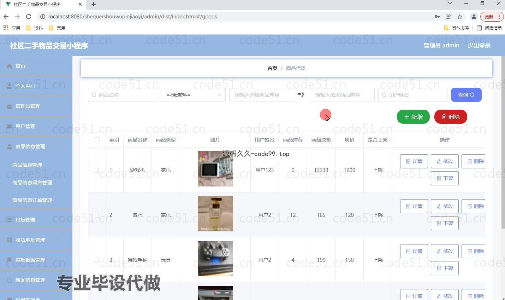Expand 基础数据管理 sidebar menu

36,260
